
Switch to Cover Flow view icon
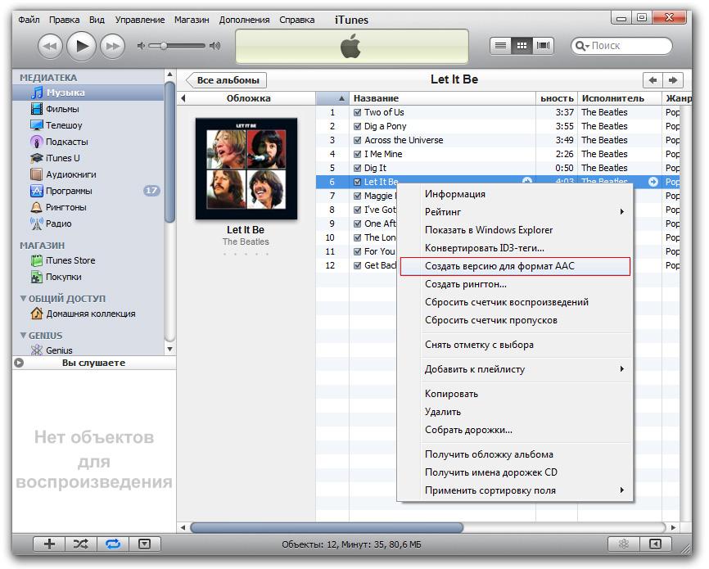click(543, 45)
